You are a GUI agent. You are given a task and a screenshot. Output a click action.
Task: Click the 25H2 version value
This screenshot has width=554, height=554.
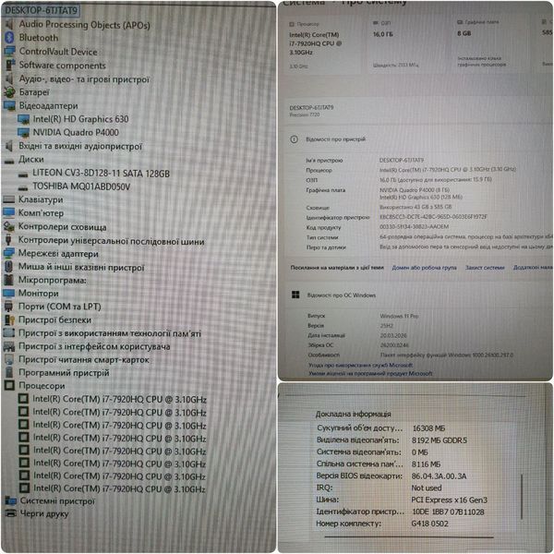387,325
